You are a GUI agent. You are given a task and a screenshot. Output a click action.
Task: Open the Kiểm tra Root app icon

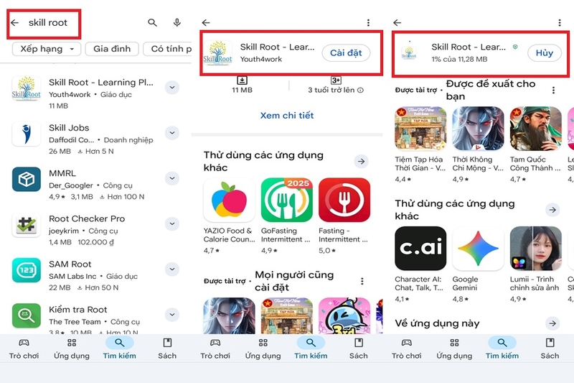[27, 315]
